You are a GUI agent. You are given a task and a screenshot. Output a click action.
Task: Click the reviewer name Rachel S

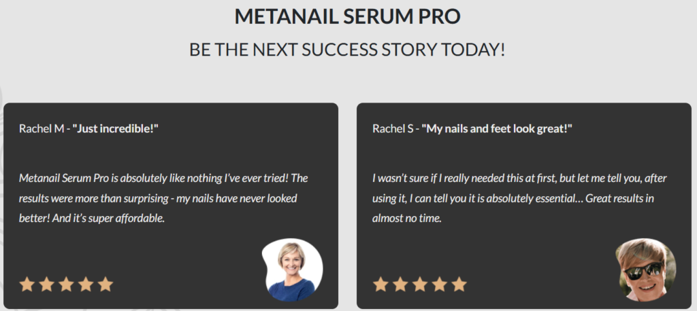[395, 128]
